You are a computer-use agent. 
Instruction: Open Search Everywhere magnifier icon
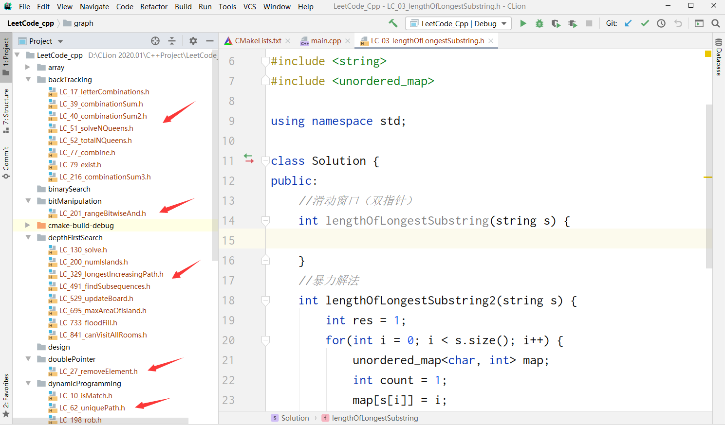tap(715, 23)
